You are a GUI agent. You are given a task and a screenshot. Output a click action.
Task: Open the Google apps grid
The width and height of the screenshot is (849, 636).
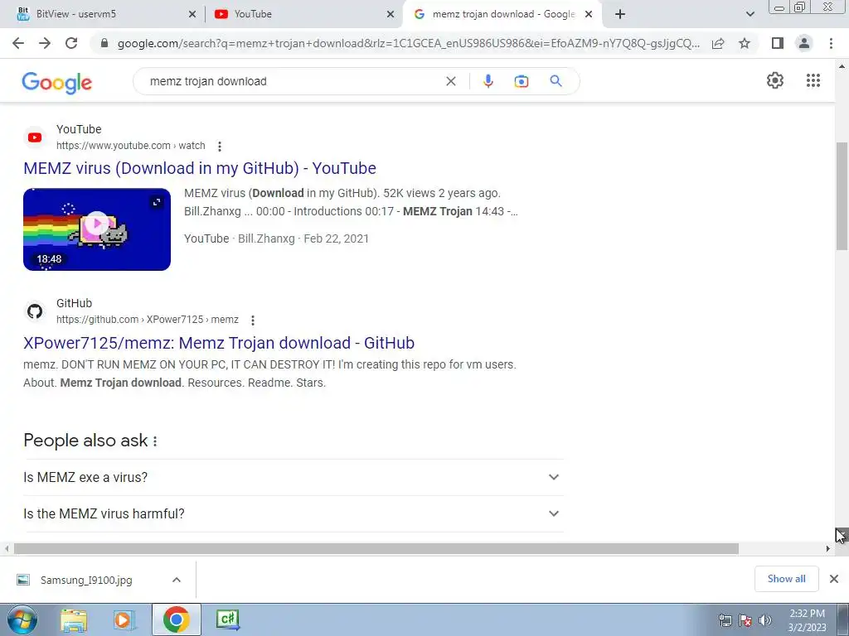pos(813,80)
